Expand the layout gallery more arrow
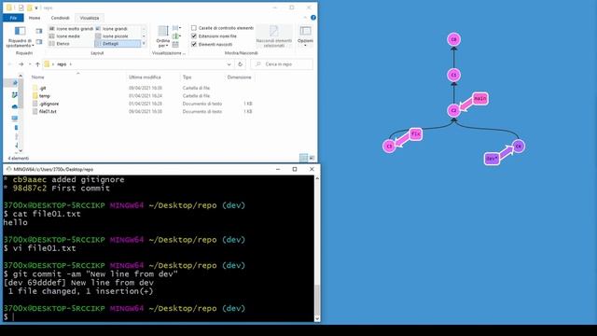 point(144,44)
